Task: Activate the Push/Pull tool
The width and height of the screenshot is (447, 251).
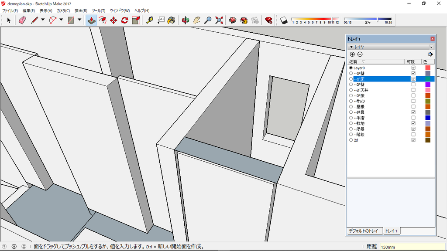Action: [x=91, y=20]
